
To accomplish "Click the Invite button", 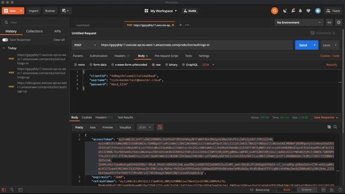I will click(190, 11).
